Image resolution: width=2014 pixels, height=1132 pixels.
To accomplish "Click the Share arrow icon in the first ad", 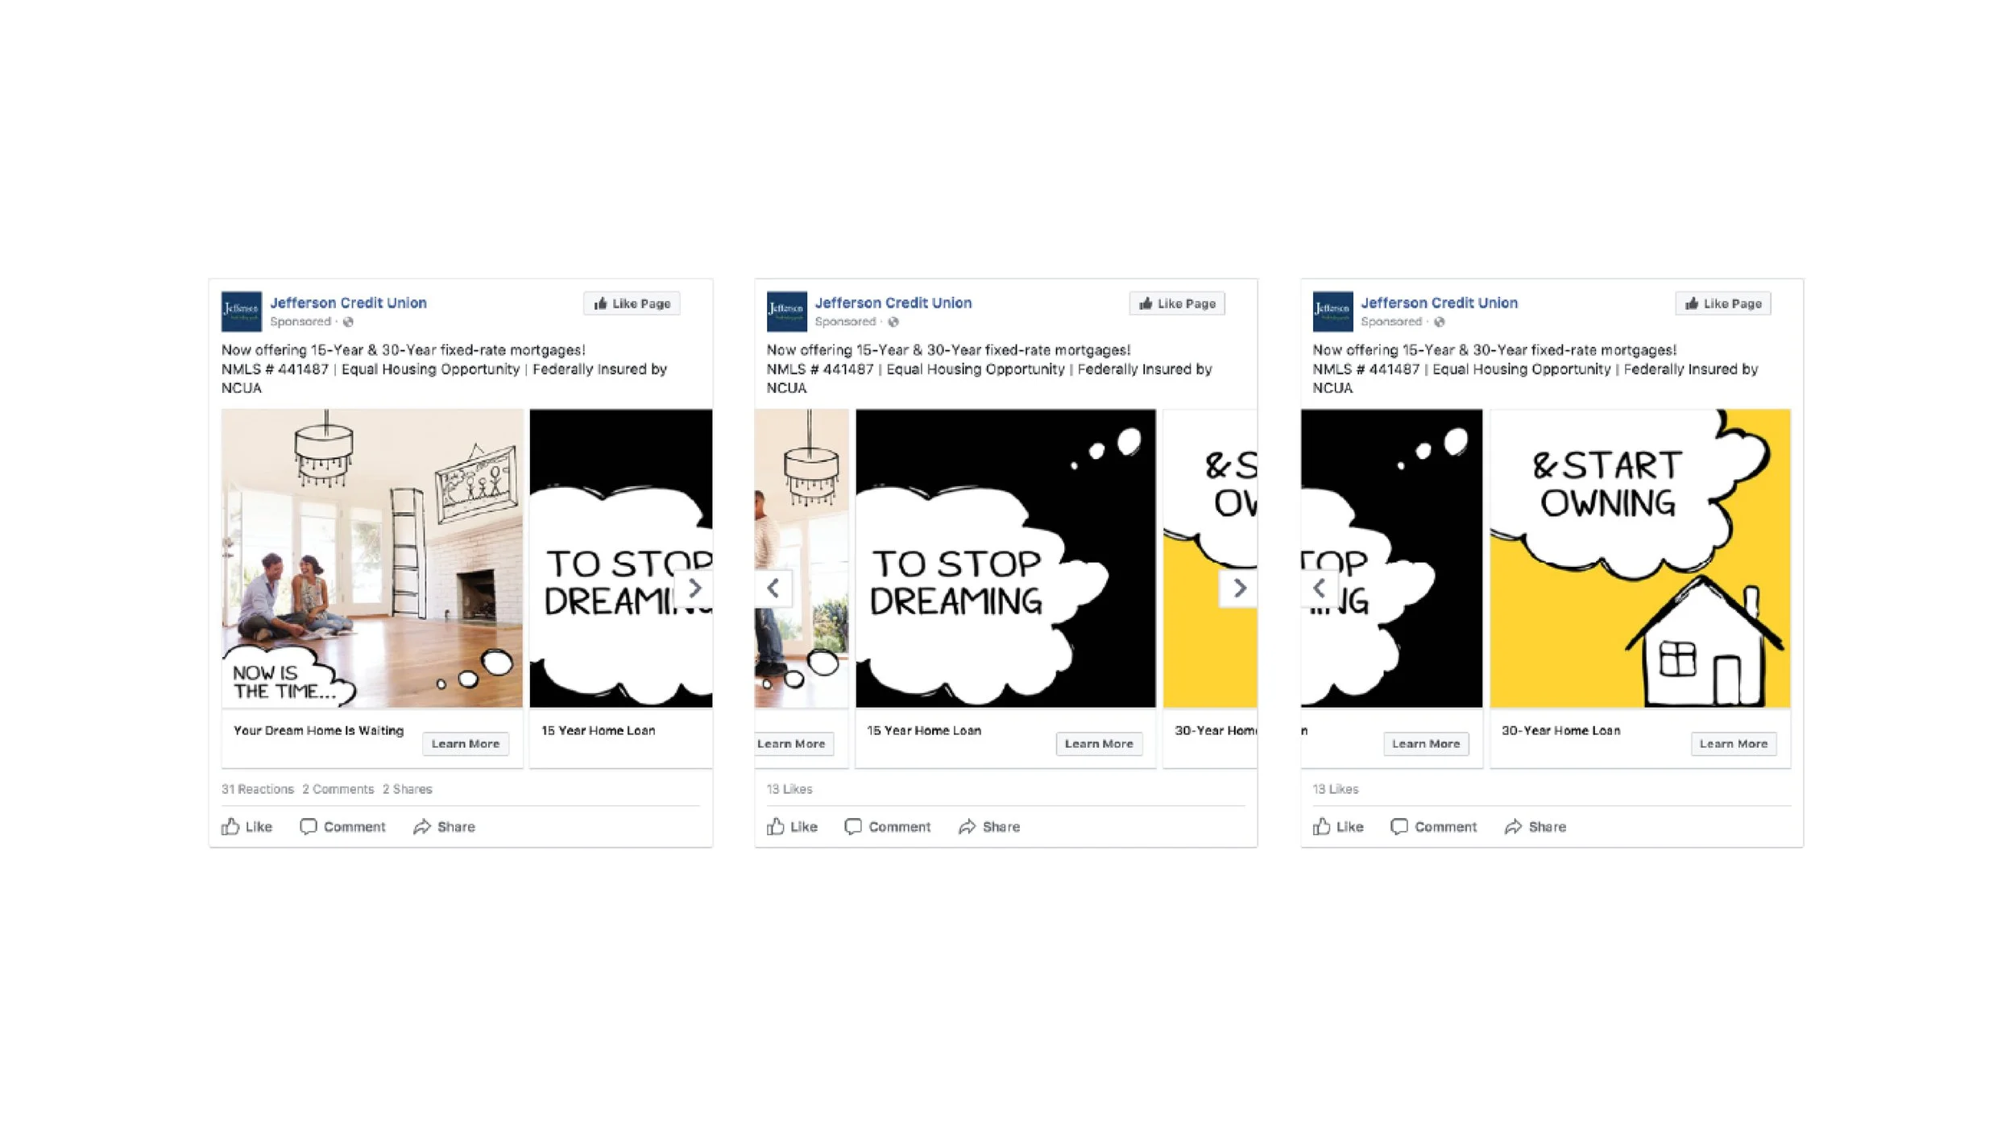I will point(422,827).
